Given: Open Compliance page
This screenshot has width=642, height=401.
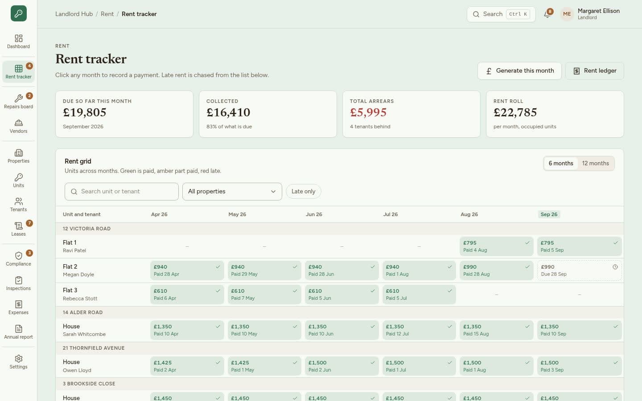Looking at the screenshot, I should pyautogui.click(x=19, y=259).
